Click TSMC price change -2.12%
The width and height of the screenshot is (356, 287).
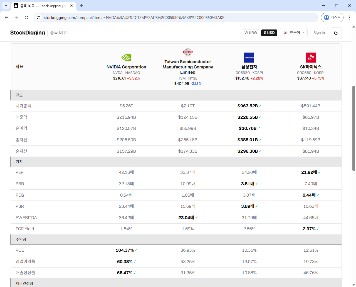pos(196,84)
